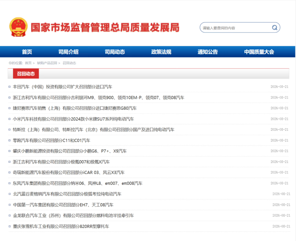296x241 pixels.
Task: Click the 缺陷产品召回 breadcrumb link
Action: point(47,63)
